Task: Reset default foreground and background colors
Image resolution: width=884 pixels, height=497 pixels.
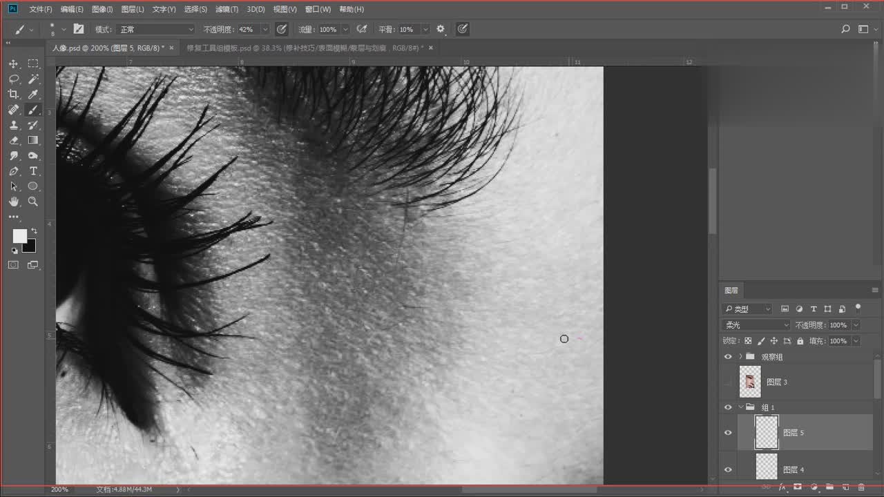Action: pos(15,251)
